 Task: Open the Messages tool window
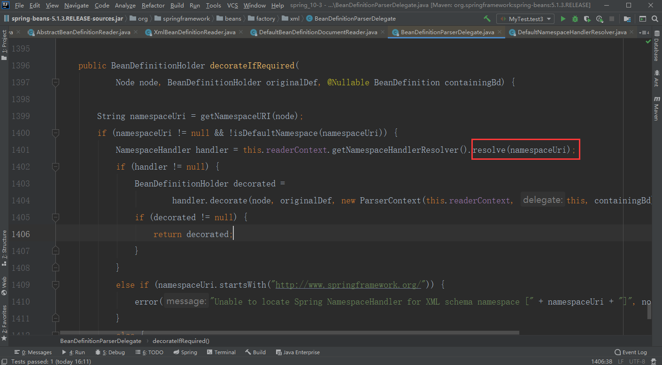33,352
